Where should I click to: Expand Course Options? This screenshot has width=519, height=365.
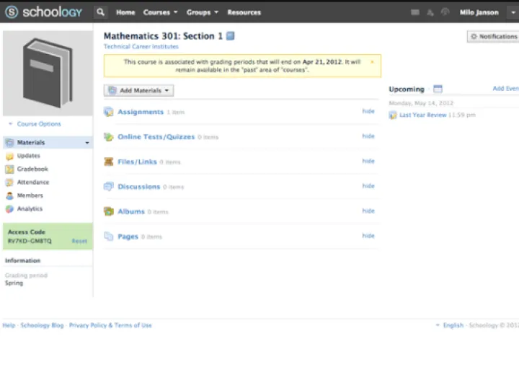pyautogui.click(x=35, y=124)
